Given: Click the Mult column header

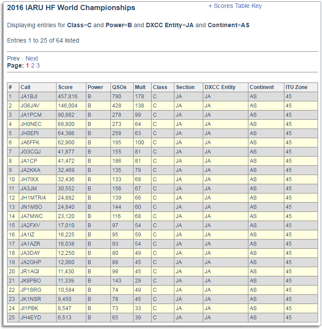Looking at the screenshot, I should (x=140, y=87).
